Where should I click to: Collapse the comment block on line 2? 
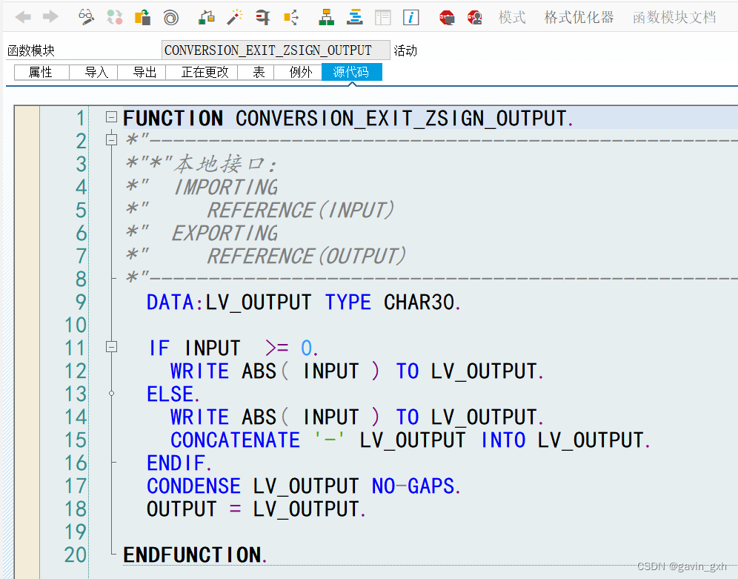click(x=110, y=140)
